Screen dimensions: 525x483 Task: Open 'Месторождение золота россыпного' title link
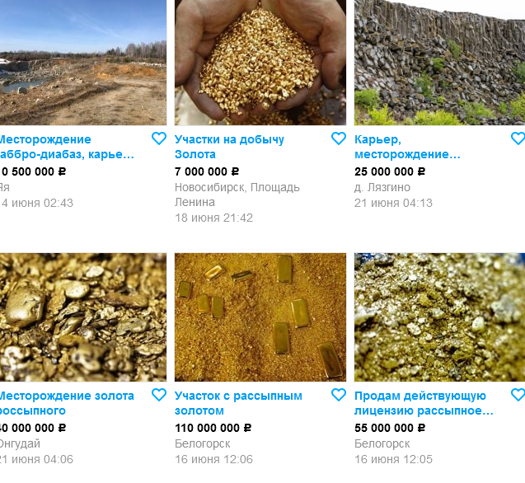point(67,403)
